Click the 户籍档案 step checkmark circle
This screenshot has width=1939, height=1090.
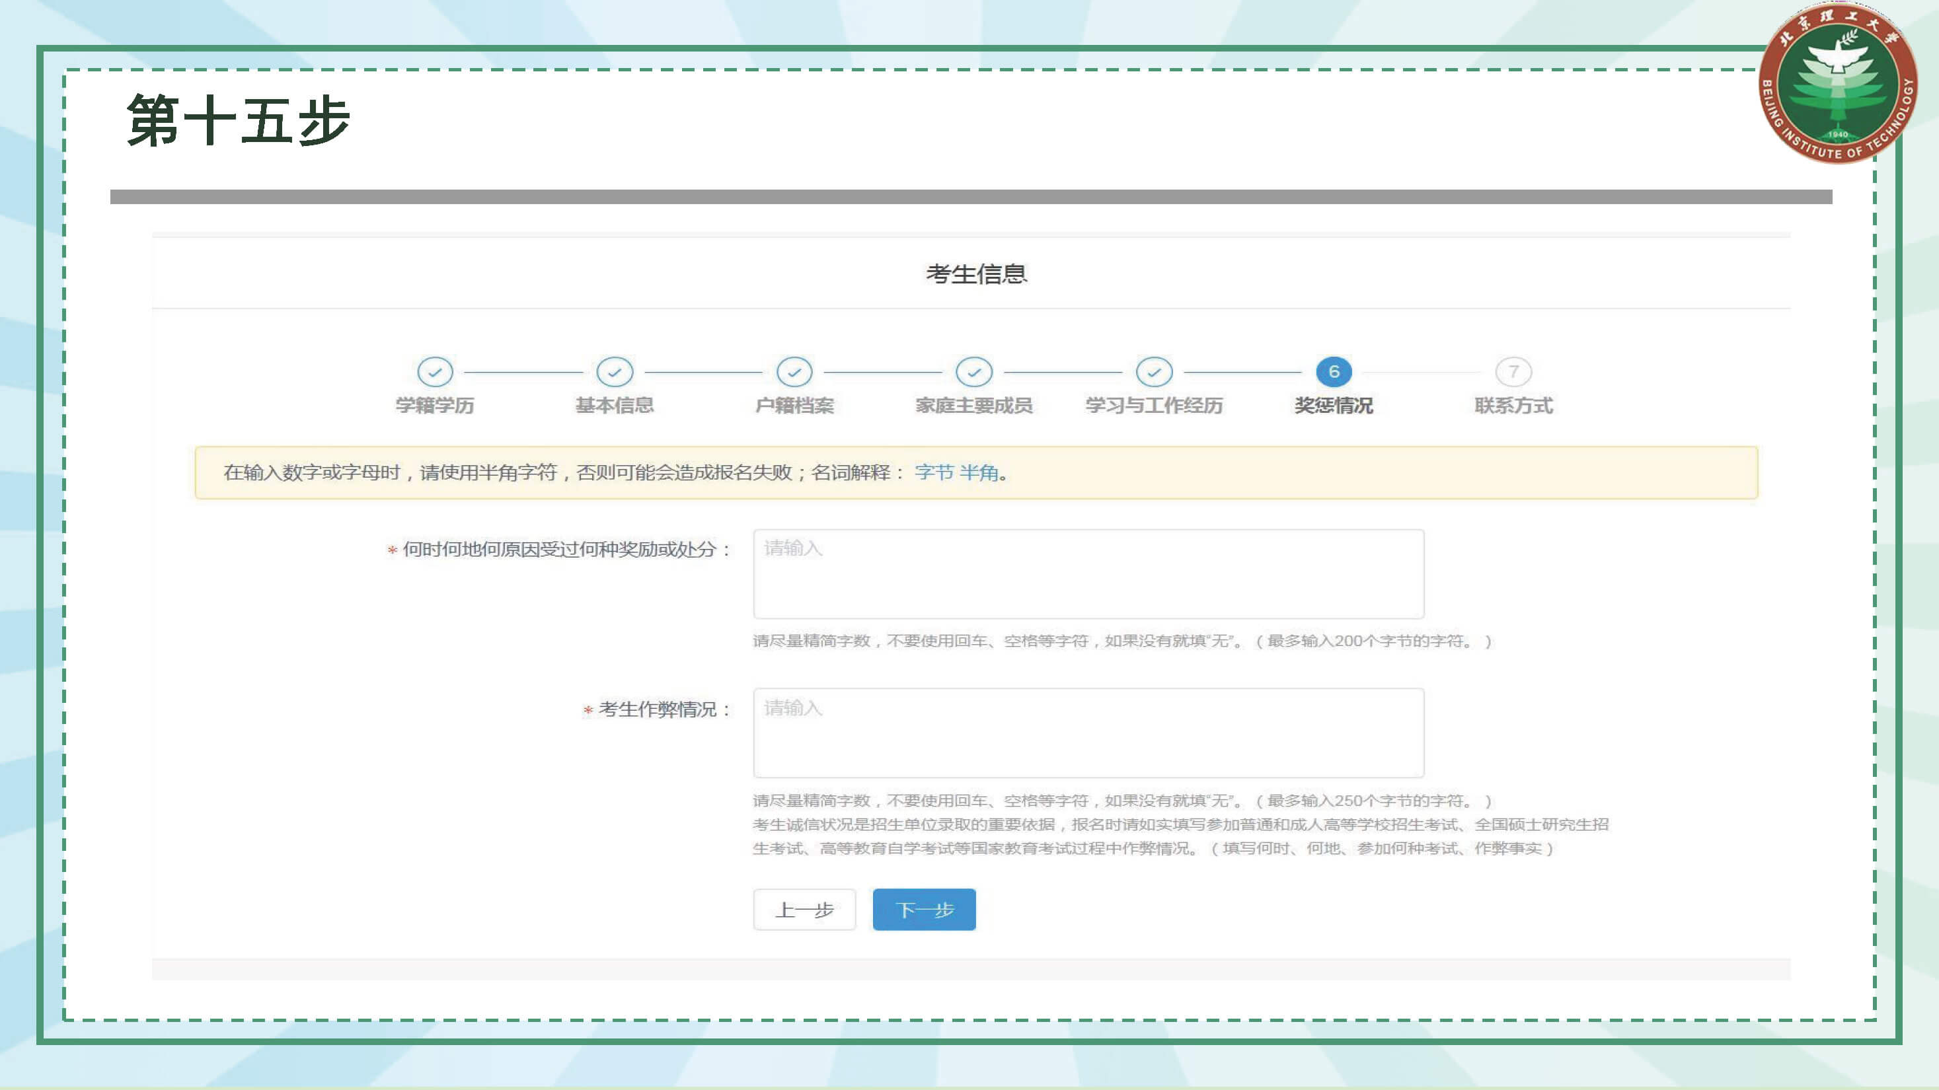point(794,372)
